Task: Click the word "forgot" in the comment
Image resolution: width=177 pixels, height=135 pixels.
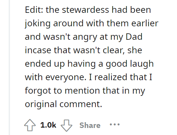Action: (x=38, y=91)
